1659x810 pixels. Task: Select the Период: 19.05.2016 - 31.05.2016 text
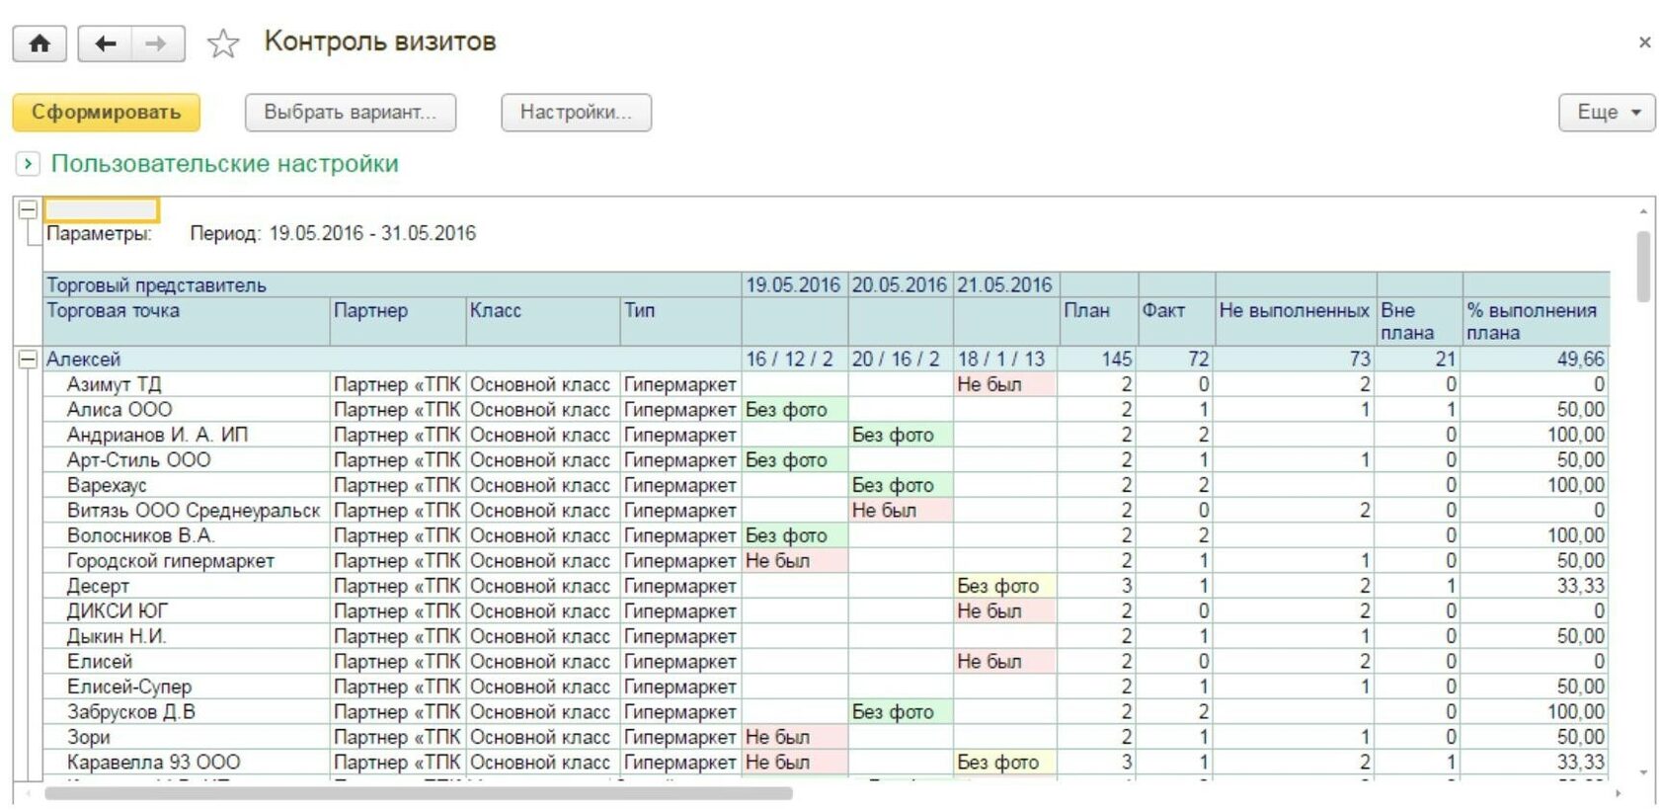coord(333,234)
